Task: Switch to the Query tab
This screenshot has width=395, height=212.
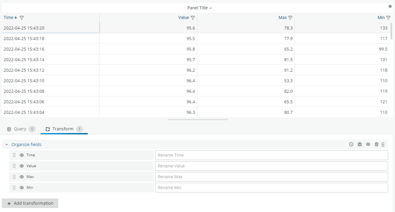Action: tap(21, 129)
